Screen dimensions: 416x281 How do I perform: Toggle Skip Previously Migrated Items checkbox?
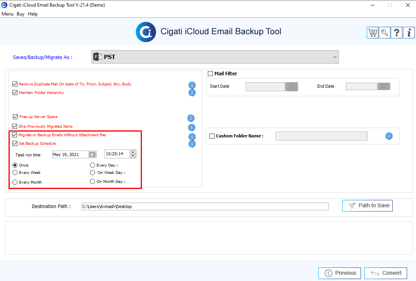tap(15, 126)
